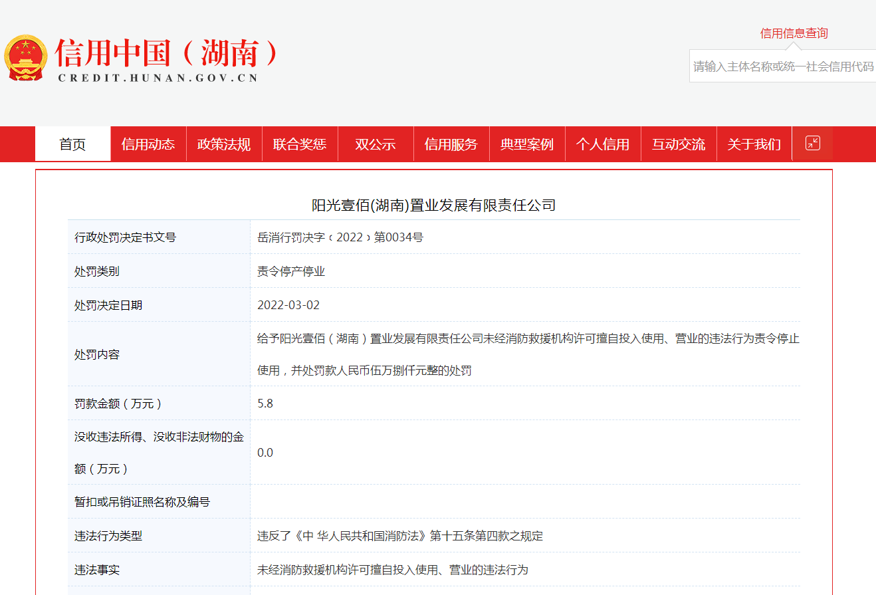Click the penalty text beginning 给予阳光壹佰
The image size is (876, 595).
pos(528,338)
